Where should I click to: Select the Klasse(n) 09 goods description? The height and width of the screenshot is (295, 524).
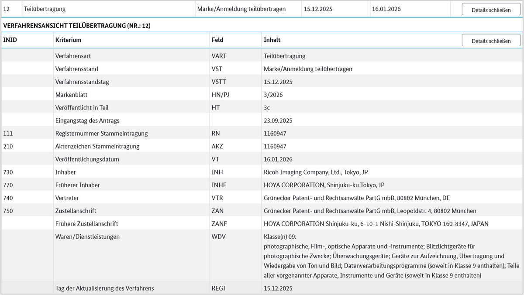[391, 256]
